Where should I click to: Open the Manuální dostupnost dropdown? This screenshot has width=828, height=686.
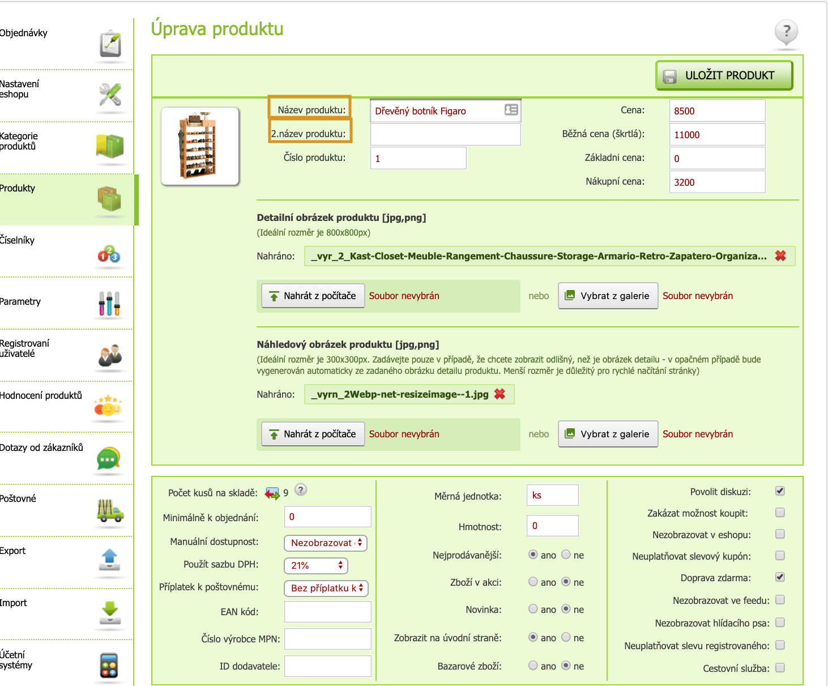[x=326, y=543]
